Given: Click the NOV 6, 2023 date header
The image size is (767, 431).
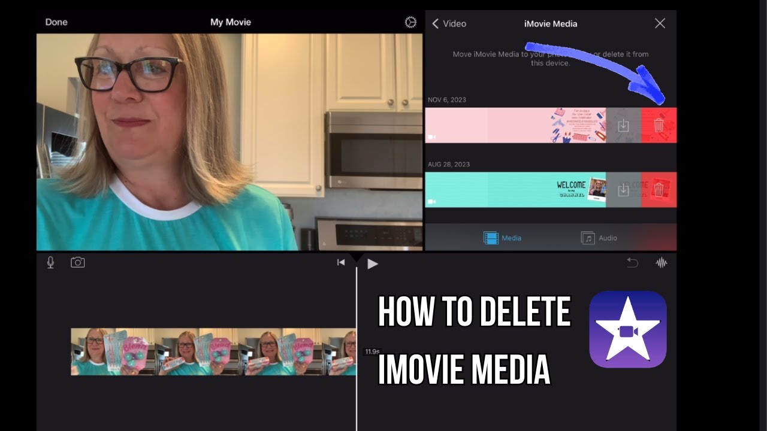Looking at the screenshot, I should 447,100.
